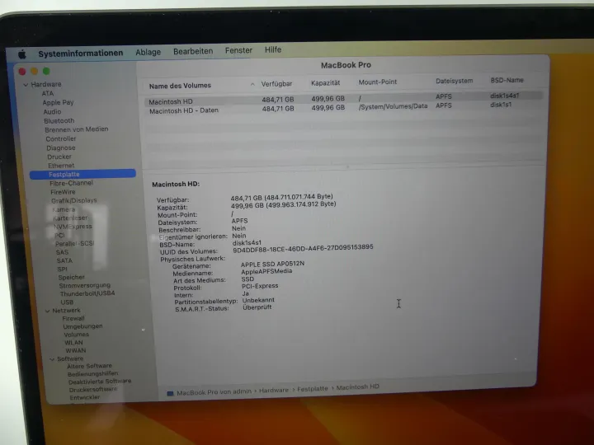Screen dimensions: 594x445
Task: Select Drucker in the sidebar
Action: (x=59, y=157)
